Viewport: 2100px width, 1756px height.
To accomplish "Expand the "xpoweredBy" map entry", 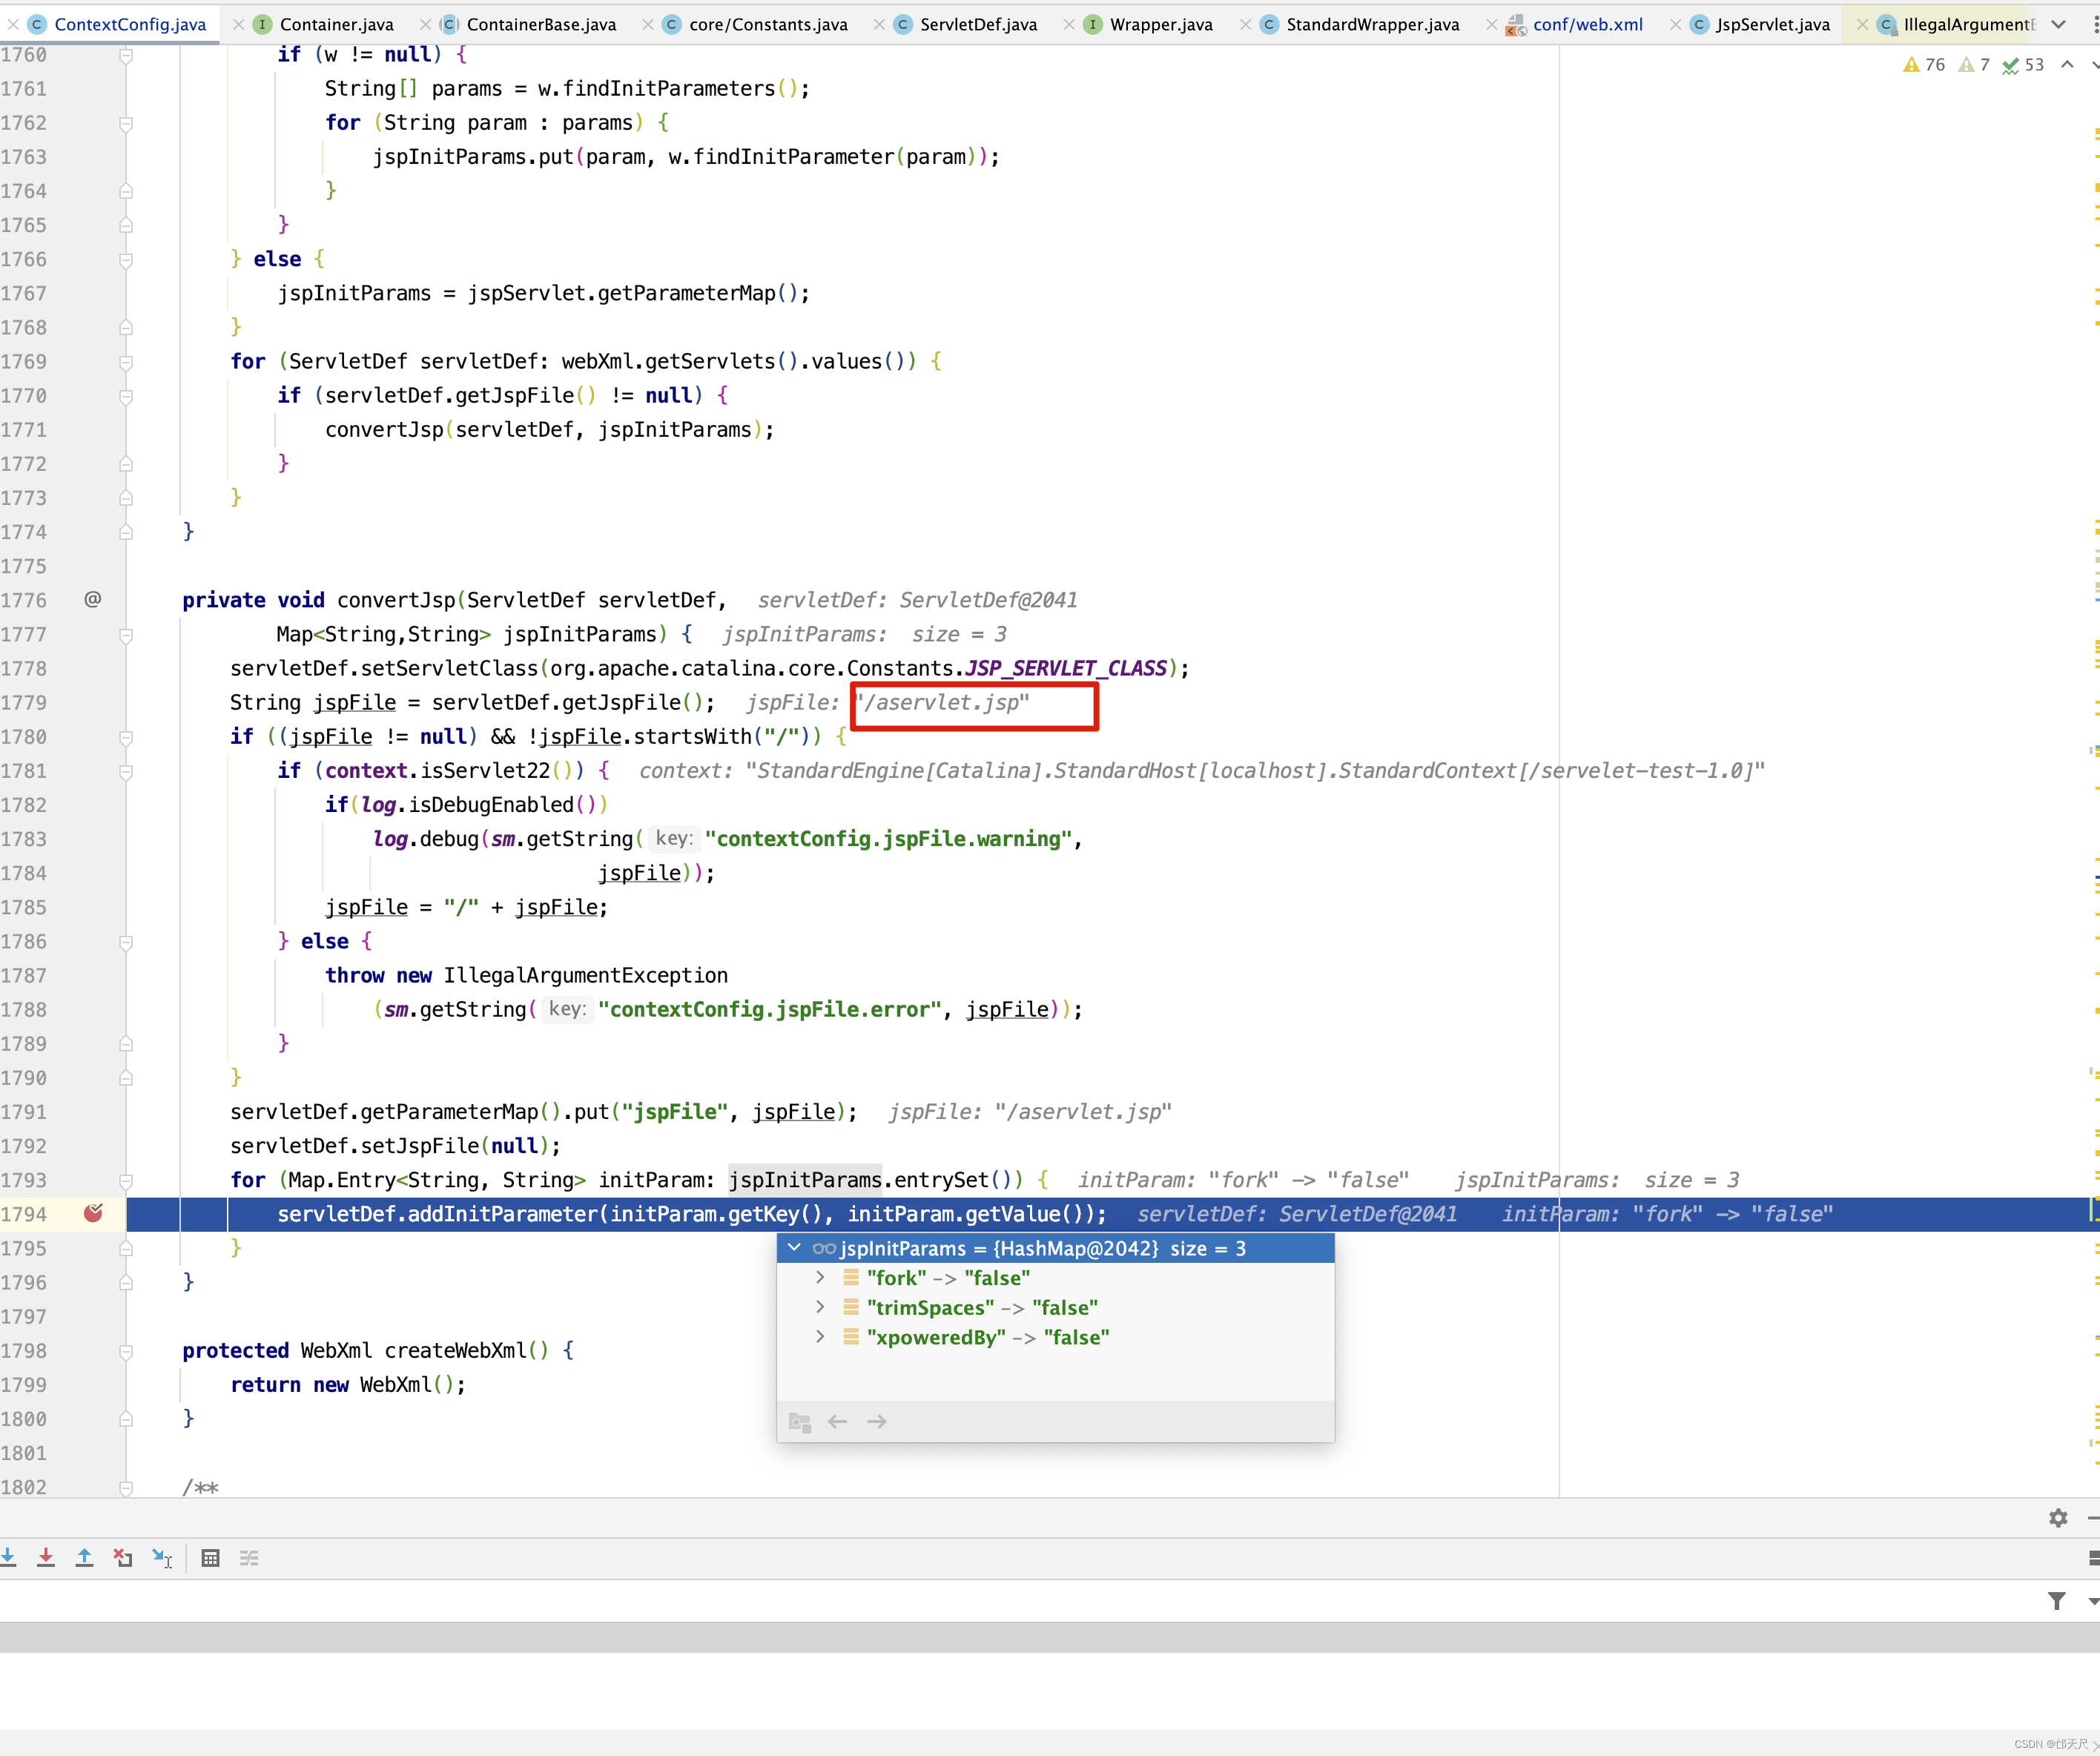I will (820, 1337).
